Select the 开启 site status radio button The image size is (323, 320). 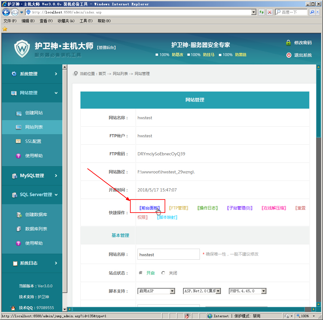pyautogui.click(x=141, y=273)
